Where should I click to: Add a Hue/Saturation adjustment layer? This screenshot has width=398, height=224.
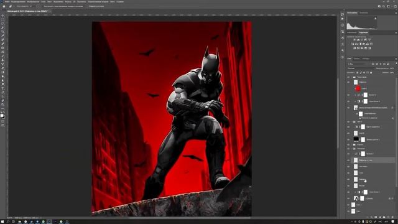pyautogui.click(x=353, y=44)
